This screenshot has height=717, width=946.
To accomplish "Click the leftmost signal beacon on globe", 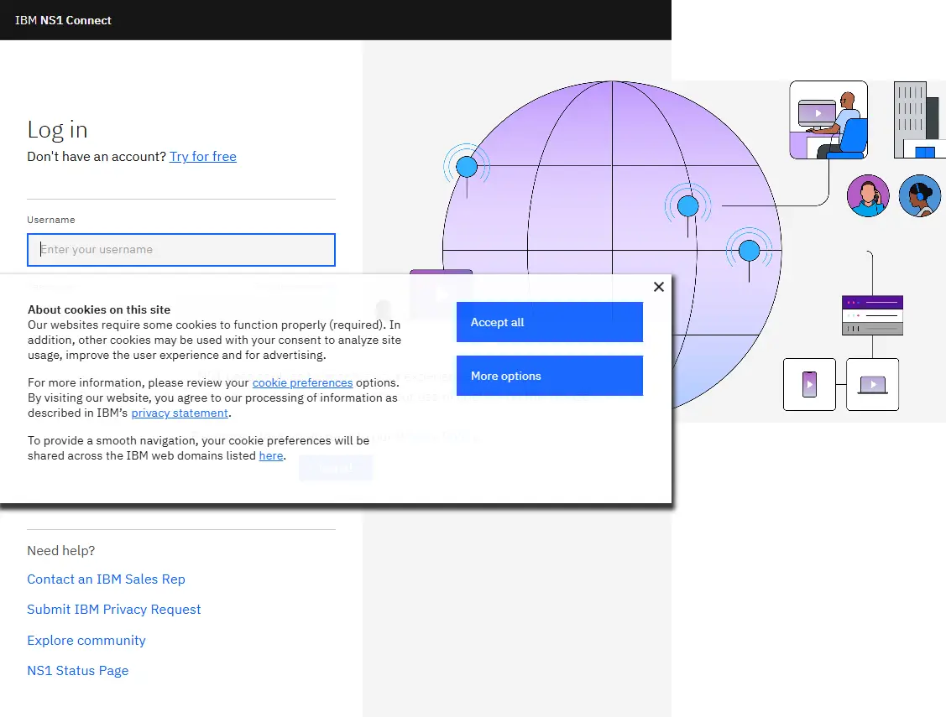I will (x=467, y=167).
